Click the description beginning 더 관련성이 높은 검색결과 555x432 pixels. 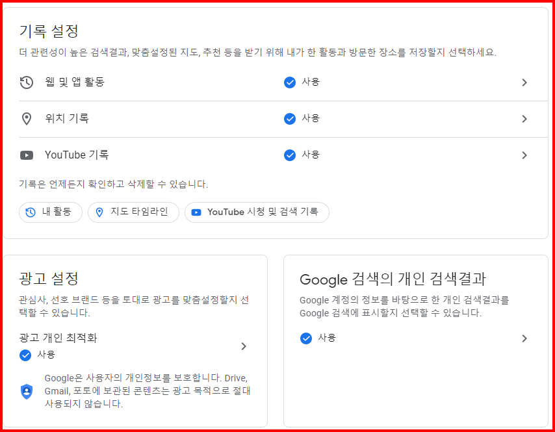pyautogui.click(x=257, y=53)
